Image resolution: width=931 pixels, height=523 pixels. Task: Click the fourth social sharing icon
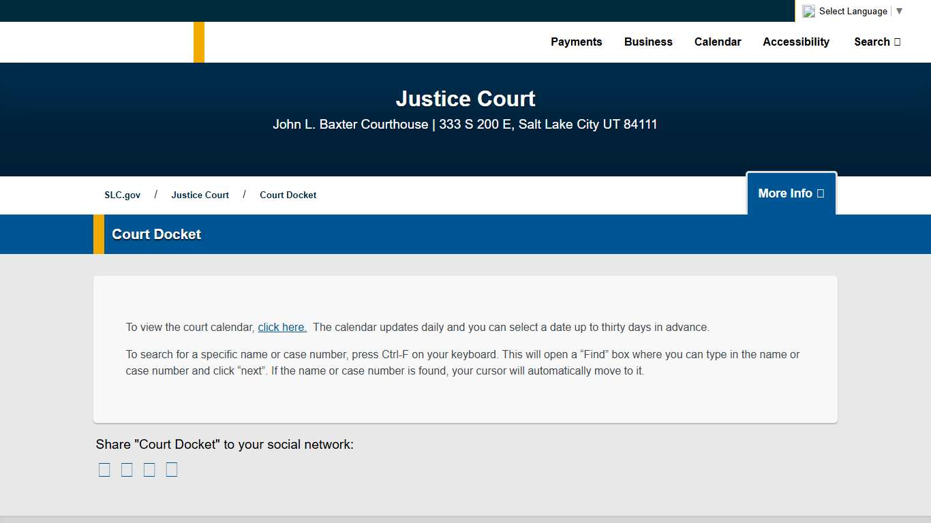171,469
